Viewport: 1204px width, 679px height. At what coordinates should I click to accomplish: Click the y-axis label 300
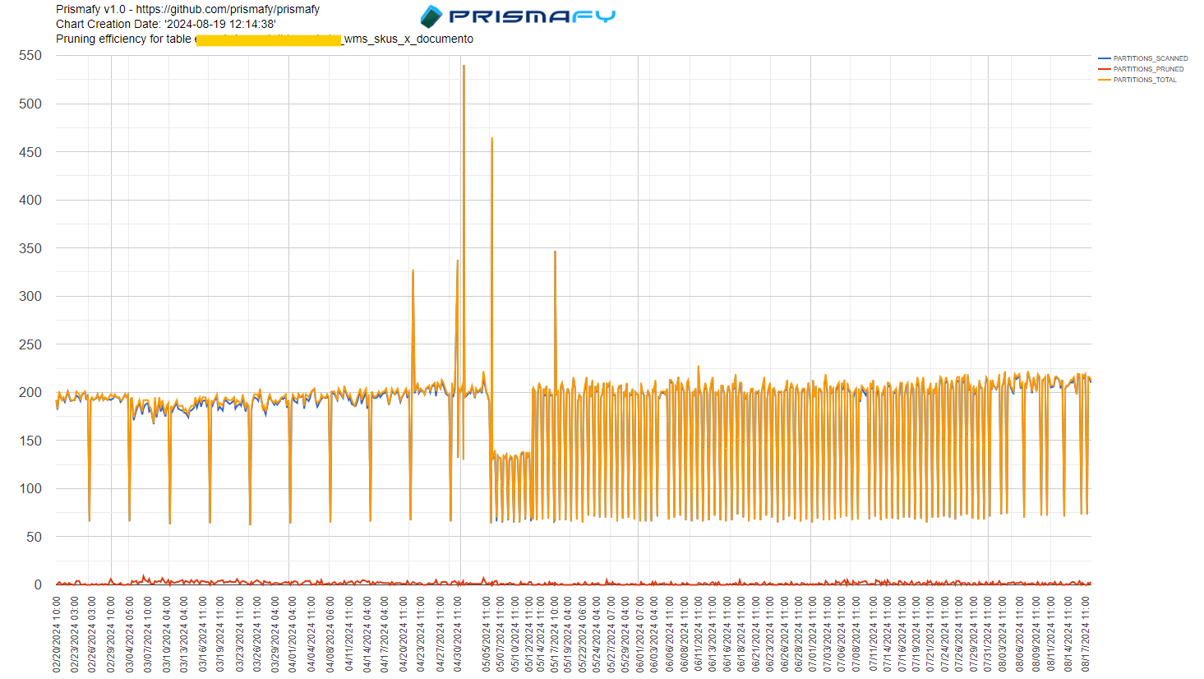(30, 296)
